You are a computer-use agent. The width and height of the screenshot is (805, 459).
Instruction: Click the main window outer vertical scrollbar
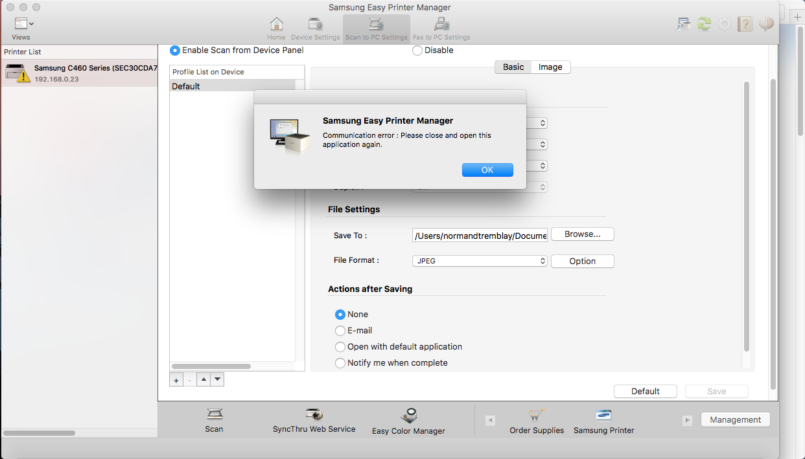click(x=773, y=233)
